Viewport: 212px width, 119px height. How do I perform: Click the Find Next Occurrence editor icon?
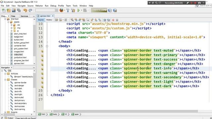80,20
